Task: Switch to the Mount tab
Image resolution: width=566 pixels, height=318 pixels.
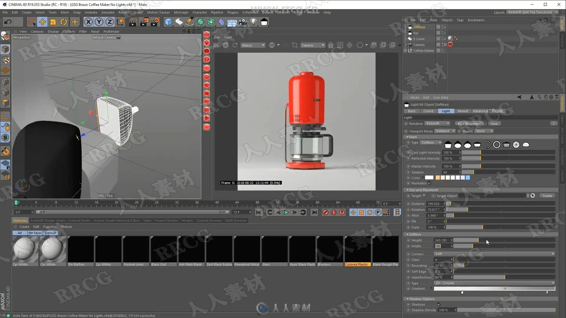Action: pos(463,111)
